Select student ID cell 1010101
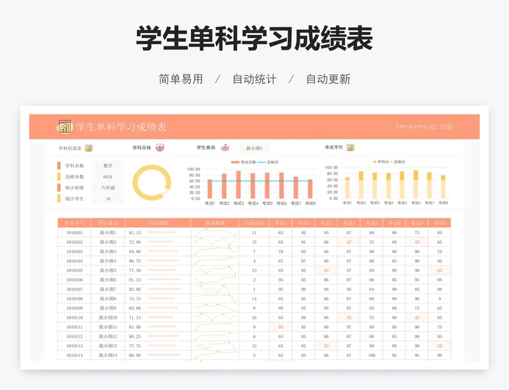 pos(74,232)
